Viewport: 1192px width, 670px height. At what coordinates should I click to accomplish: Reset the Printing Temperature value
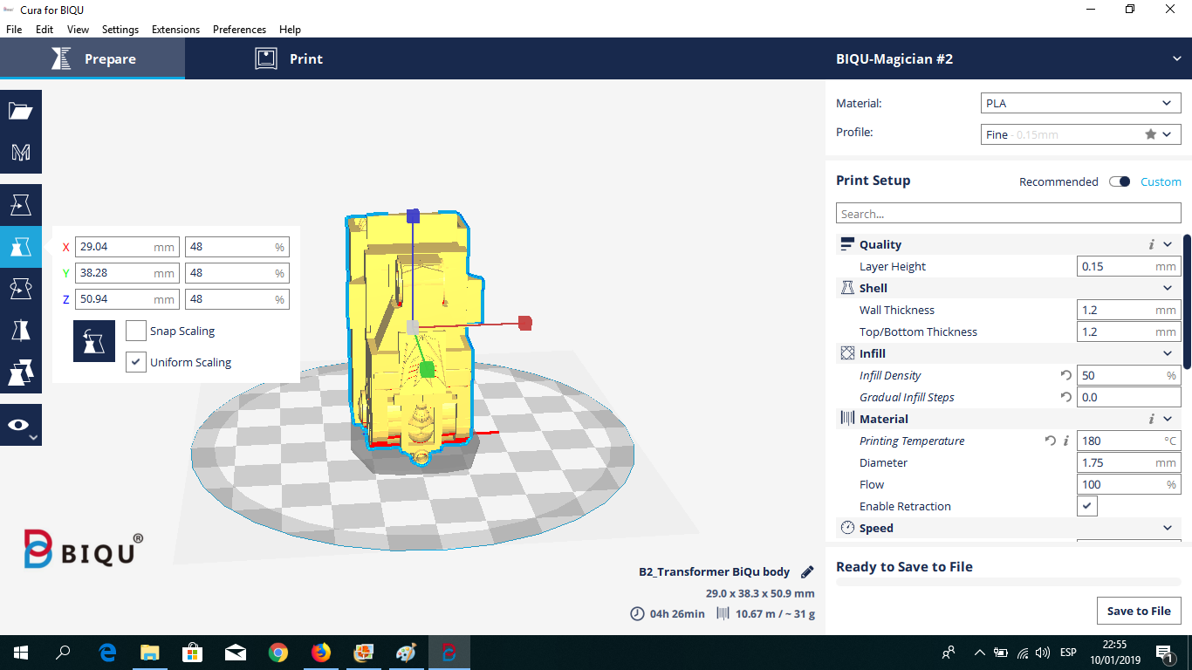click(1051, 441)
